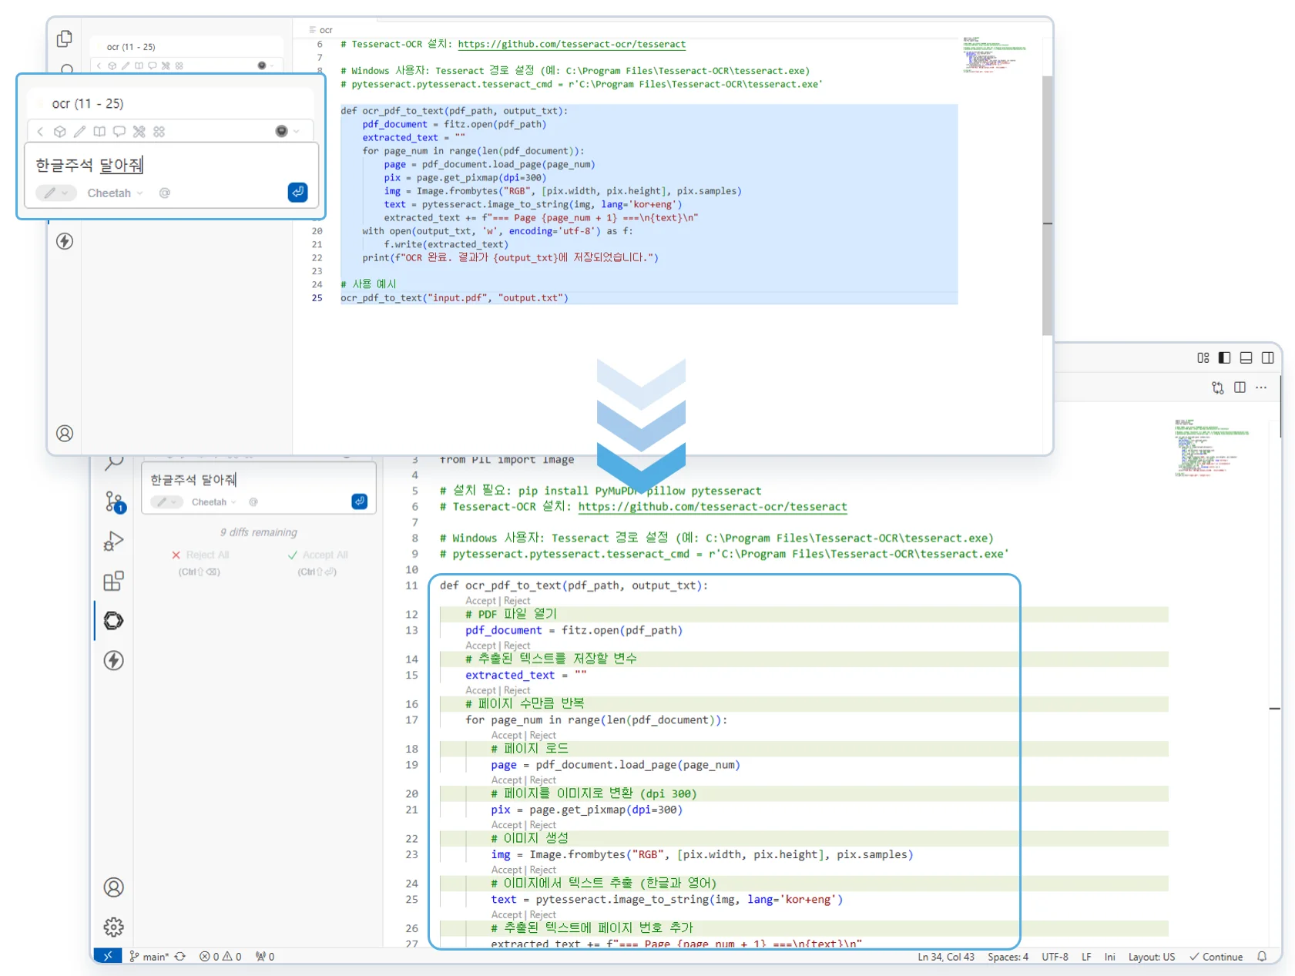Viewport: 1295px width, 976px height.
Task: Open the Manage gear in lower activity bar
Action: click(x=113, y=927)
